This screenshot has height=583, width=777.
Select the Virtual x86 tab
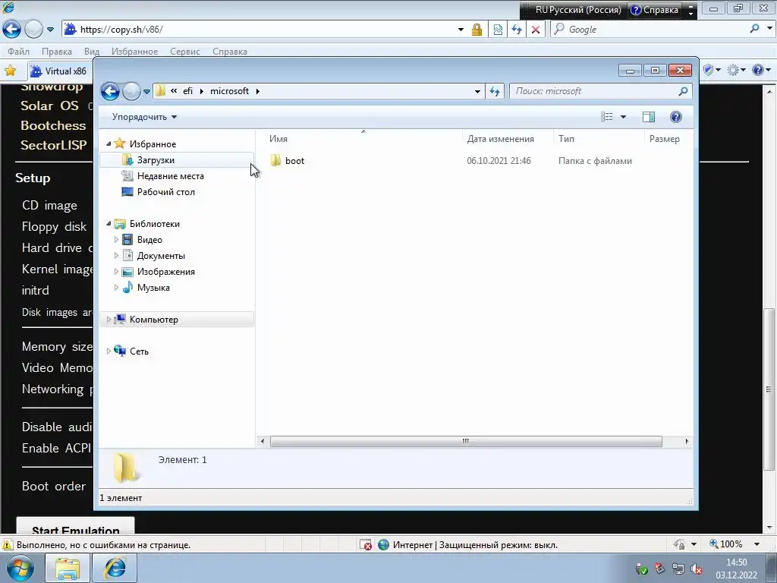pos(59,71)
